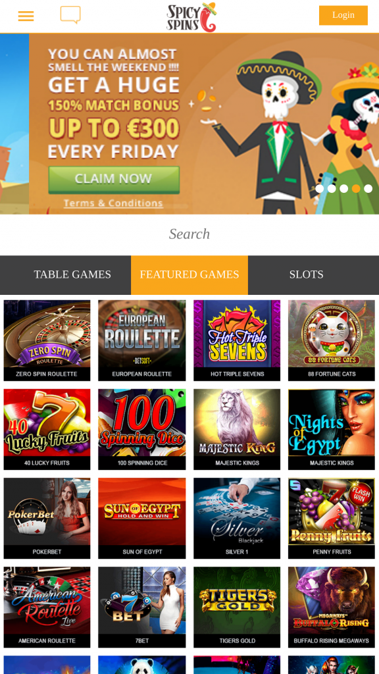The width and height of the screenshot is (379, 674).
Task: Click the Login button
Action: pos(343,15)
